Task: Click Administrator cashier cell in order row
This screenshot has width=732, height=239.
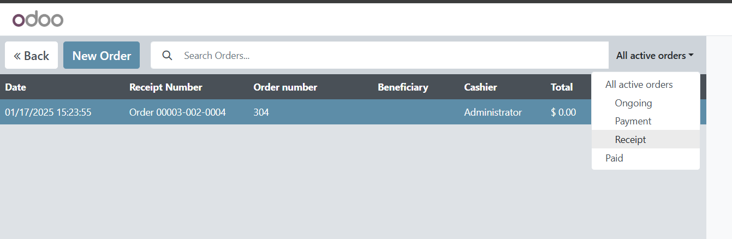Action: (493, 112)
